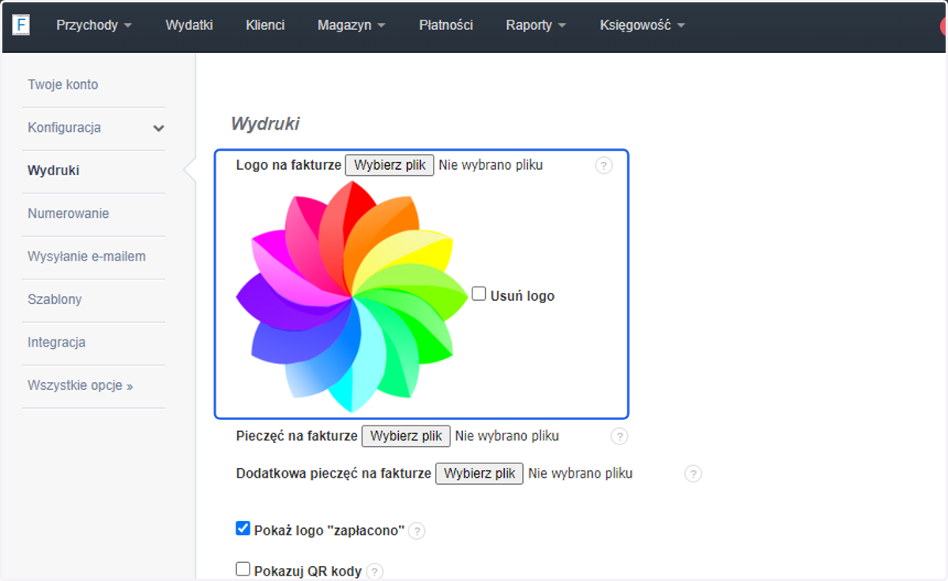948x581 pixels.
Task: Open help for Pokaż logo zapłacono
Action: pos(416,531)
